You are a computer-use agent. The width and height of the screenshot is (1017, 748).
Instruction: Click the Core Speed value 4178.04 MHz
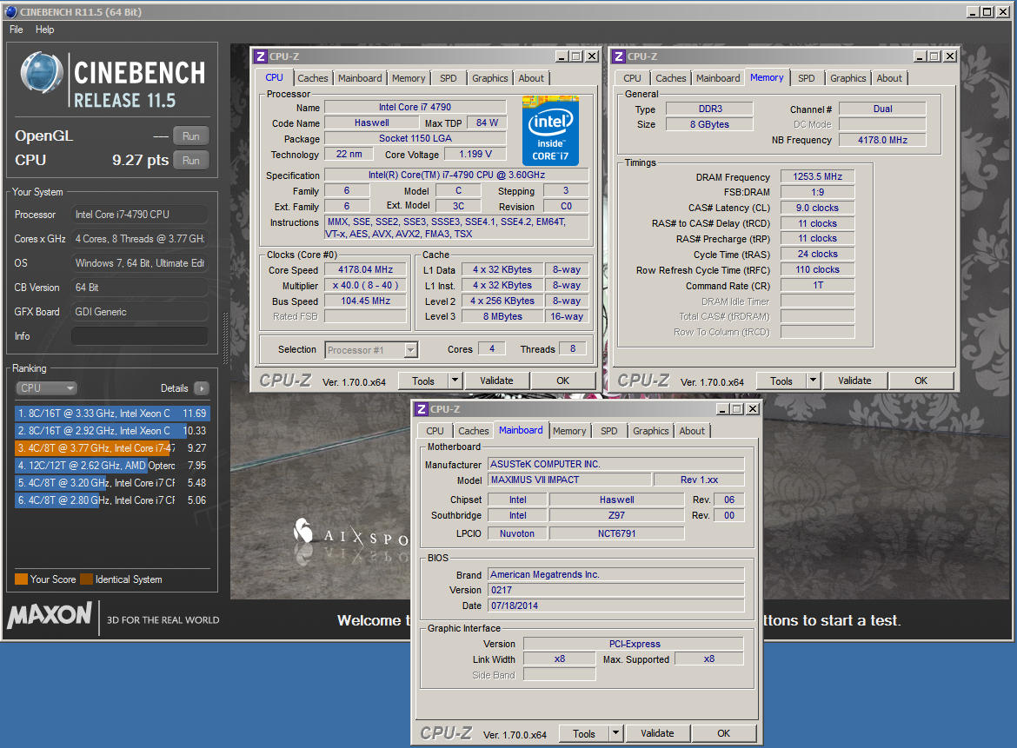click(x=365, y=269)
